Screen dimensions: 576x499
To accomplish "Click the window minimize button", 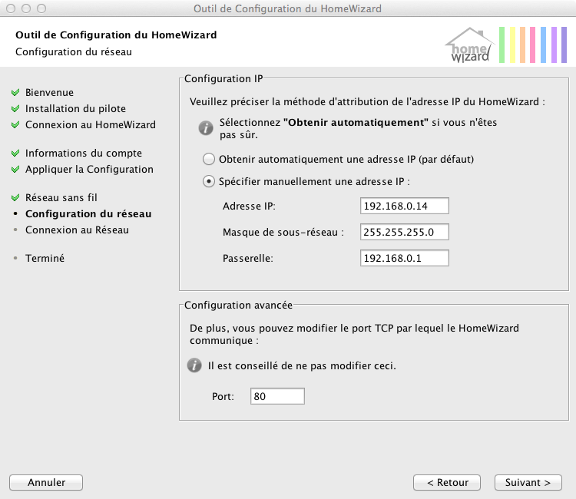I will [x=26, y=8].
